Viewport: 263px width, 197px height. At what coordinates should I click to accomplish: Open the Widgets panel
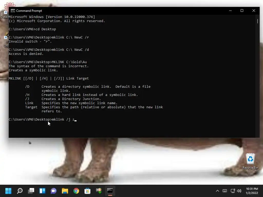(x=42, y=191)
